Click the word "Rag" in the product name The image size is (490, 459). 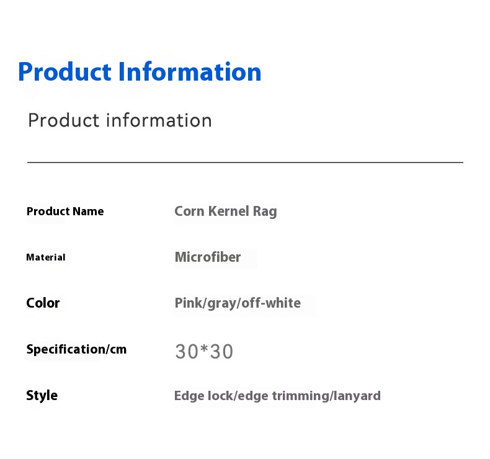[265, 212]
